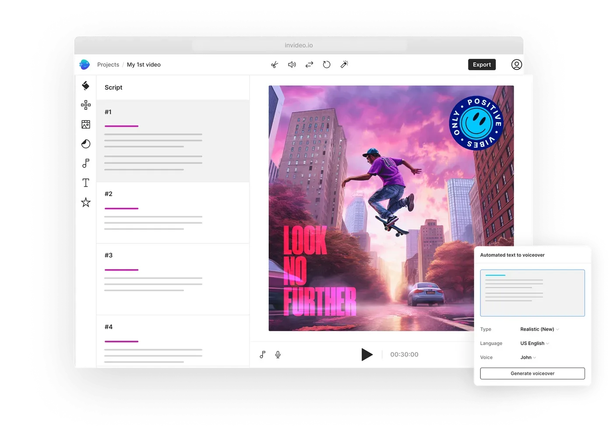The height and width of the screenshot is (435, 613).
Task: Click the Stickers icon in the sidebar
Action: 86,105
